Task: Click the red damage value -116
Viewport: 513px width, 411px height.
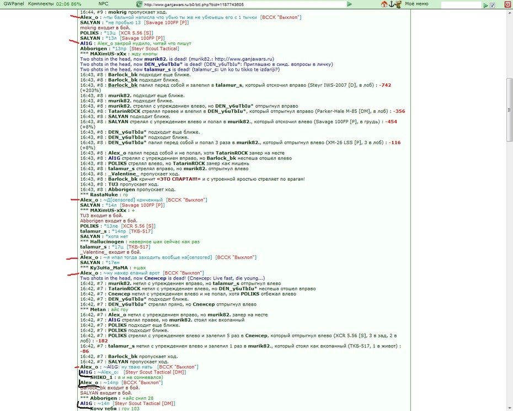Action: 395,143
